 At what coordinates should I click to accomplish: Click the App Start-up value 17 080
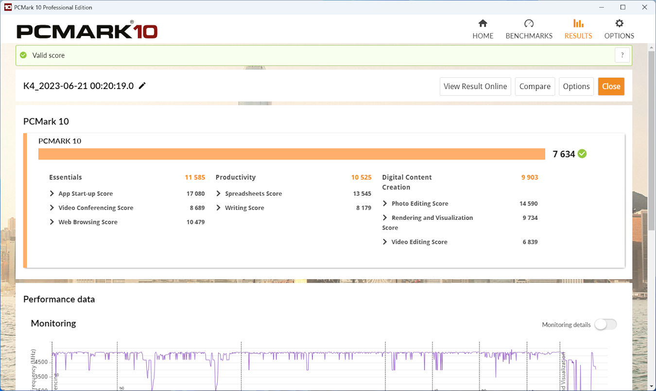pos(196,194)
